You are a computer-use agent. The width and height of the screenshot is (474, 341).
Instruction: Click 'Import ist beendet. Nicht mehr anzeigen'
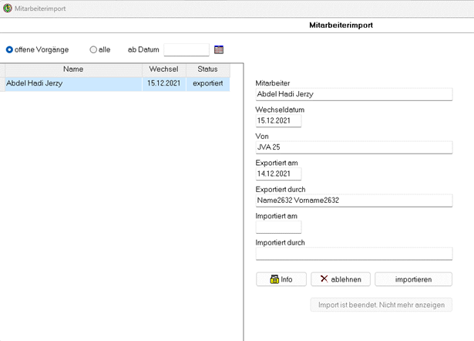click(x=382, y=305)
